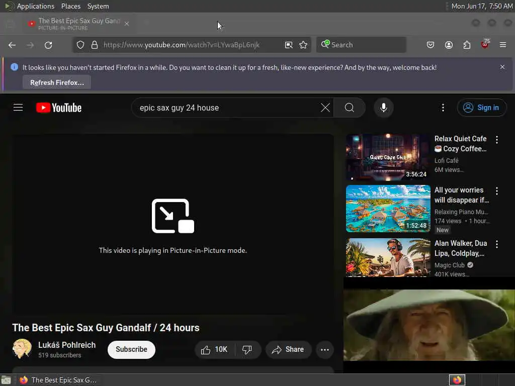Open the Pocket save icon in toolbar
The image size is (515, 386).
431,45
